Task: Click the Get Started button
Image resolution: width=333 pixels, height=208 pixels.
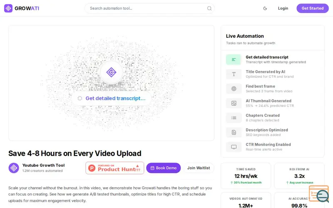Action: click(313, 8)
